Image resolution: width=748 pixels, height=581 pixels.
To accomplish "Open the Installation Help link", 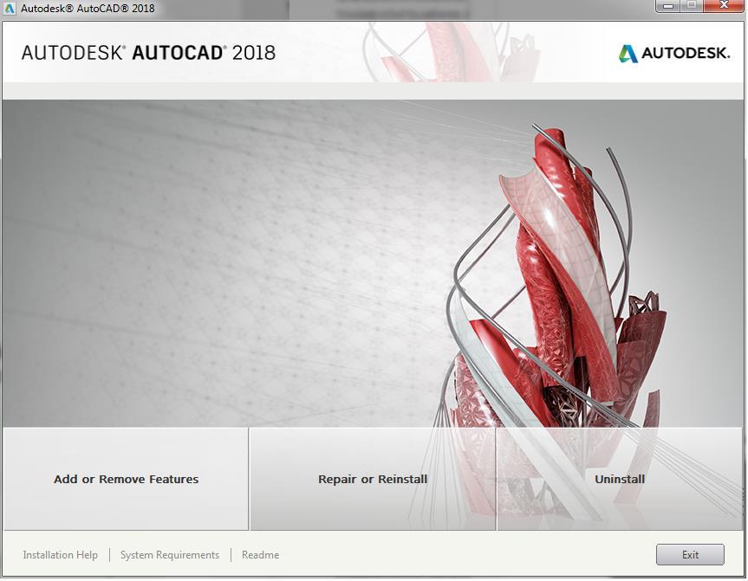I will (60, 555).
